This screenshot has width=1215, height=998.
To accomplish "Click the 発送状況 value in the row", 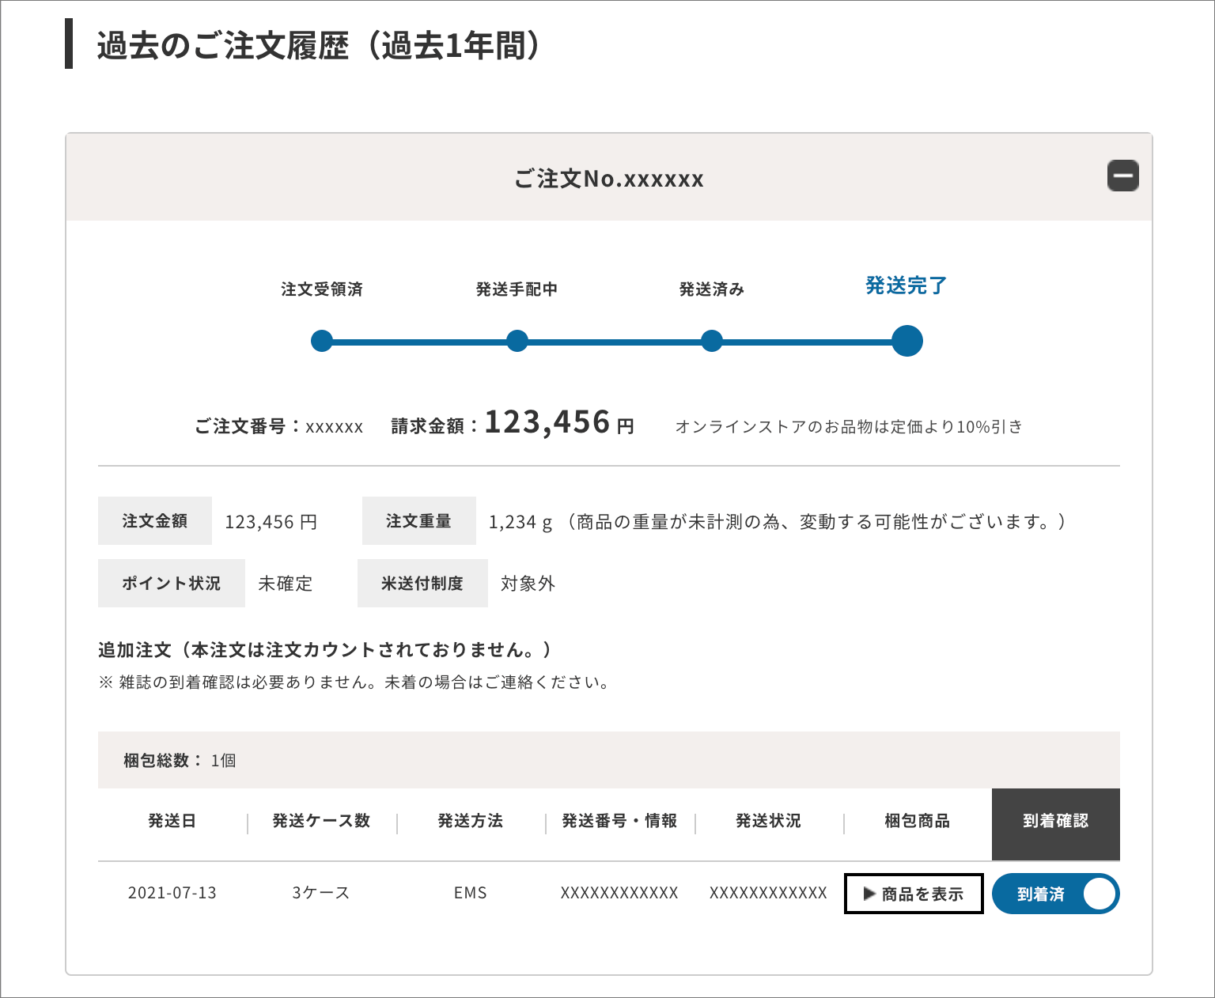I will point(768,893).
